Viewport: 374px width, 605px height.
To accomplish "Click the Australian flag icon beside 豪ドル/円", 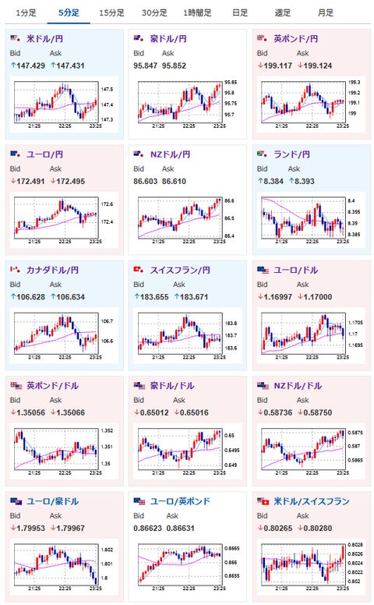I will [139, 38].
